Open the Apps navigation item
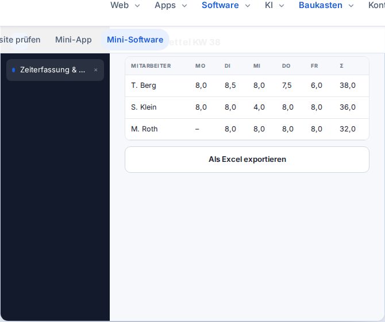Viewport: 385px width, 322px height. point(165,5)
